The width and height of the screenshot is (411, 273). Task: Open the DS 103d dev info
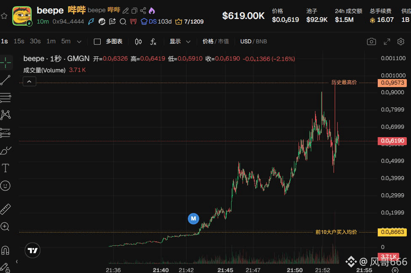pyautogui.click(x=156, y=21)
